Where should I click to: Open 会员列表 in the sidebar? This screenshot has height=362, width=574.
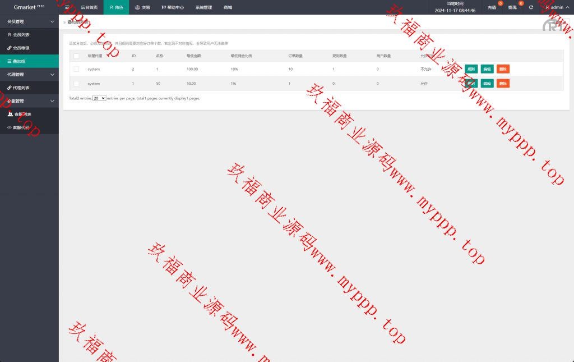(x=21, y=35)
